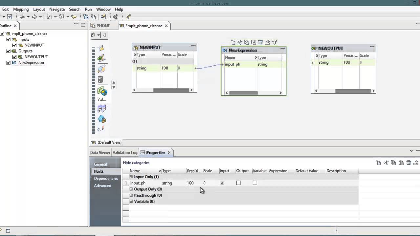Click the gray database cylinder icon in the palette
This screenshot has width=420, height=236.
point(100,79)
